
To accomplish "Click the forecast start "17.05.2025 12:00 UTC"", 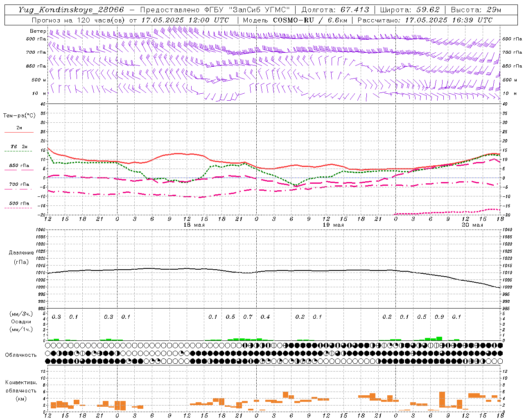I will coord(185,20).
